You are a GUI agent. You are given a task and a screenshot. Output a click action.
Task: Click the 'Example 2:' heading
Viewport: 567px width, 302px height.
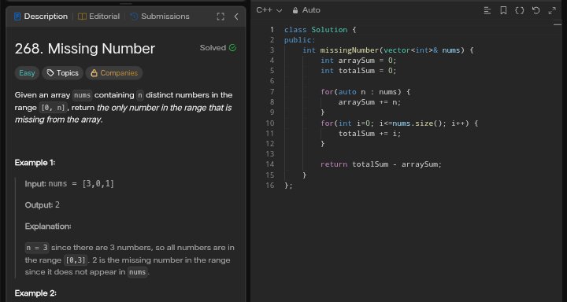point(35,293)
